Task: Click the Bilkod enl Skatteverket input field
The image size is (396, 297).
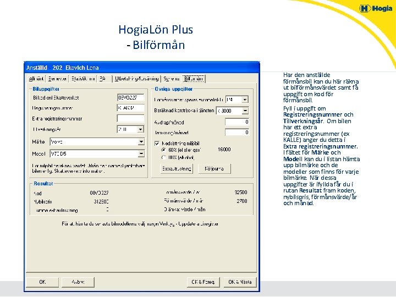Action: 131,97
